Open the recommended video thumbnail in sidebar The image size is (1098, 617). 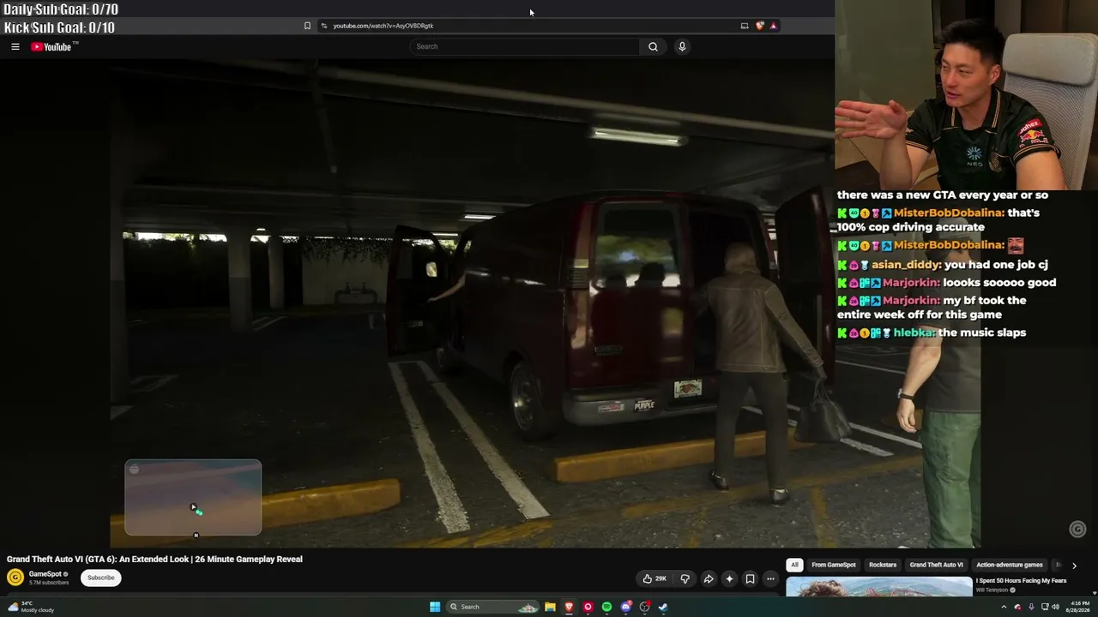point(879,586)
